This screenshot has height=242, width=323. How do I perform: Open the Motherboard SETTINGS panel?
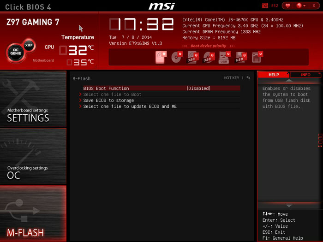[33, 99]
